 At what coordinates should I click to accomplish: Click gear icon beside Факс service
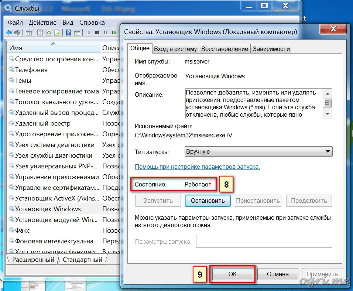11,230
